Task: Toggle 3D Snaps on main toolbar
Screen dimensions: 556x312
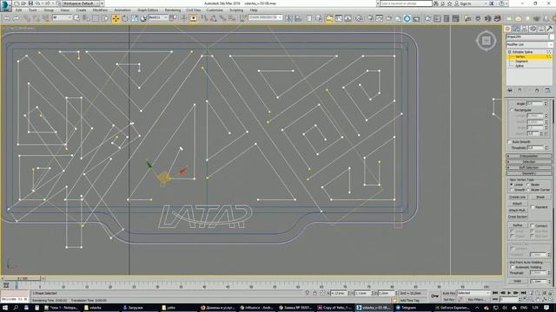Action: click(x=205, y=18)
